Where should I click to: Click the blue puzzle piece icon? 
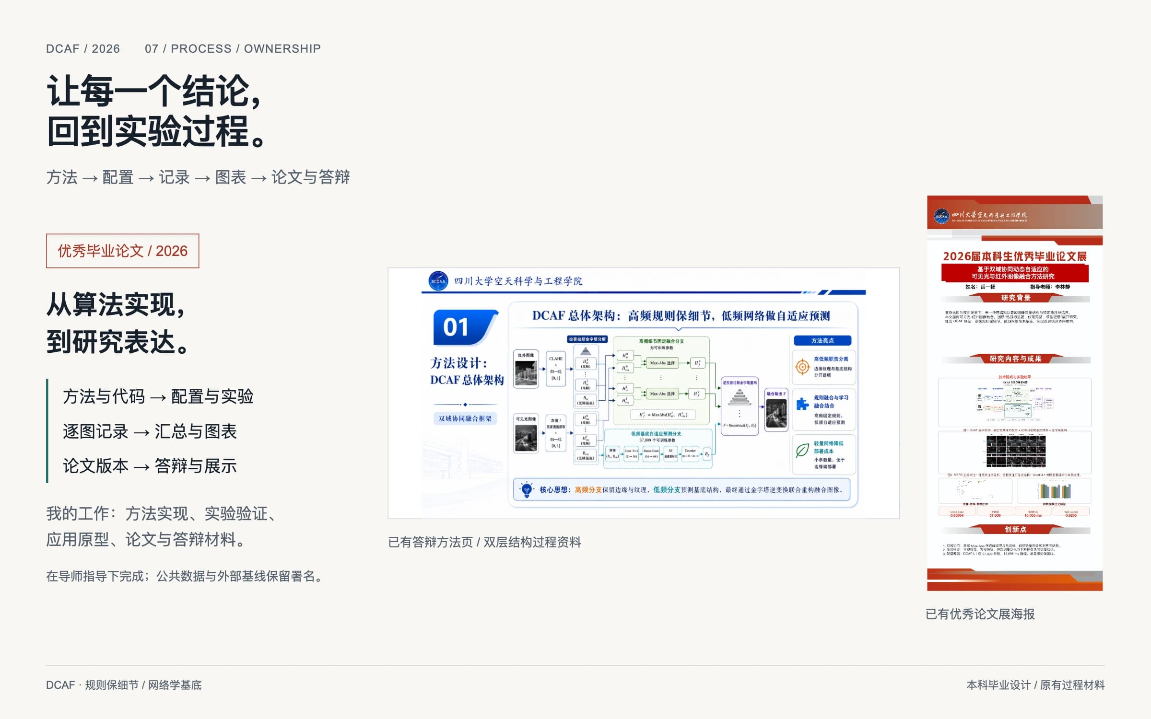click(x=802, y=404)
